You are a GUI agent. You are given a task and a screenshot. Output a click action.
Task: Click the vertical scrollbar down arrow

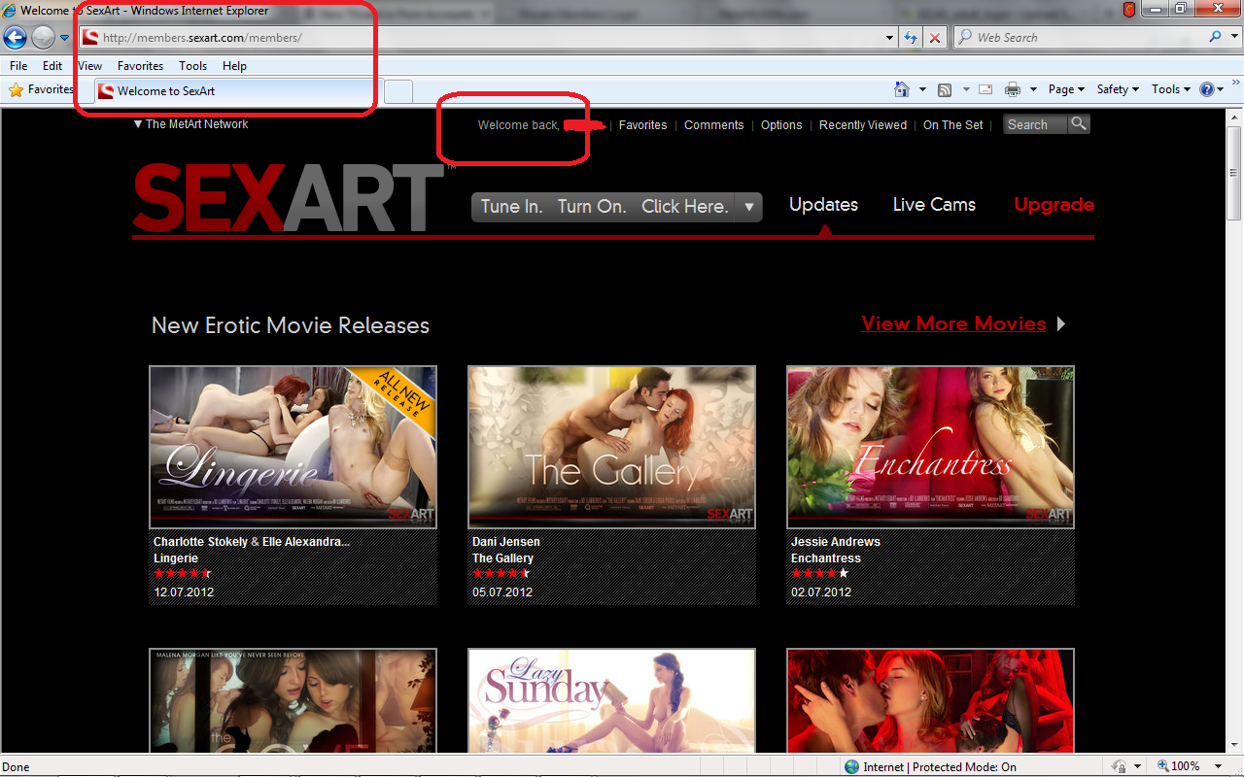pos(1235,745)
